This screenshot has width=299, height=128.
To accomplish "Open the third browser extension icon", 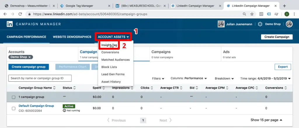I will pyautogui.click(x=276, y=14).
